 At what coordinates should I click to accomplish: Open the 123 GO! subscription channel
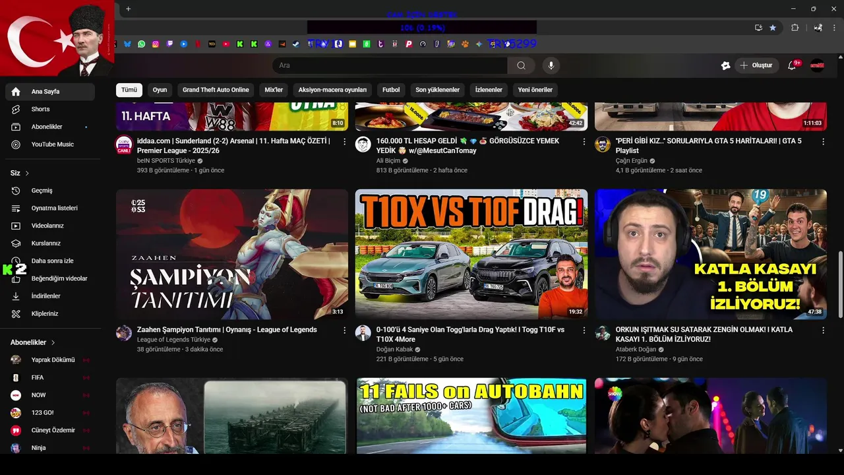(x=50, y=413)
